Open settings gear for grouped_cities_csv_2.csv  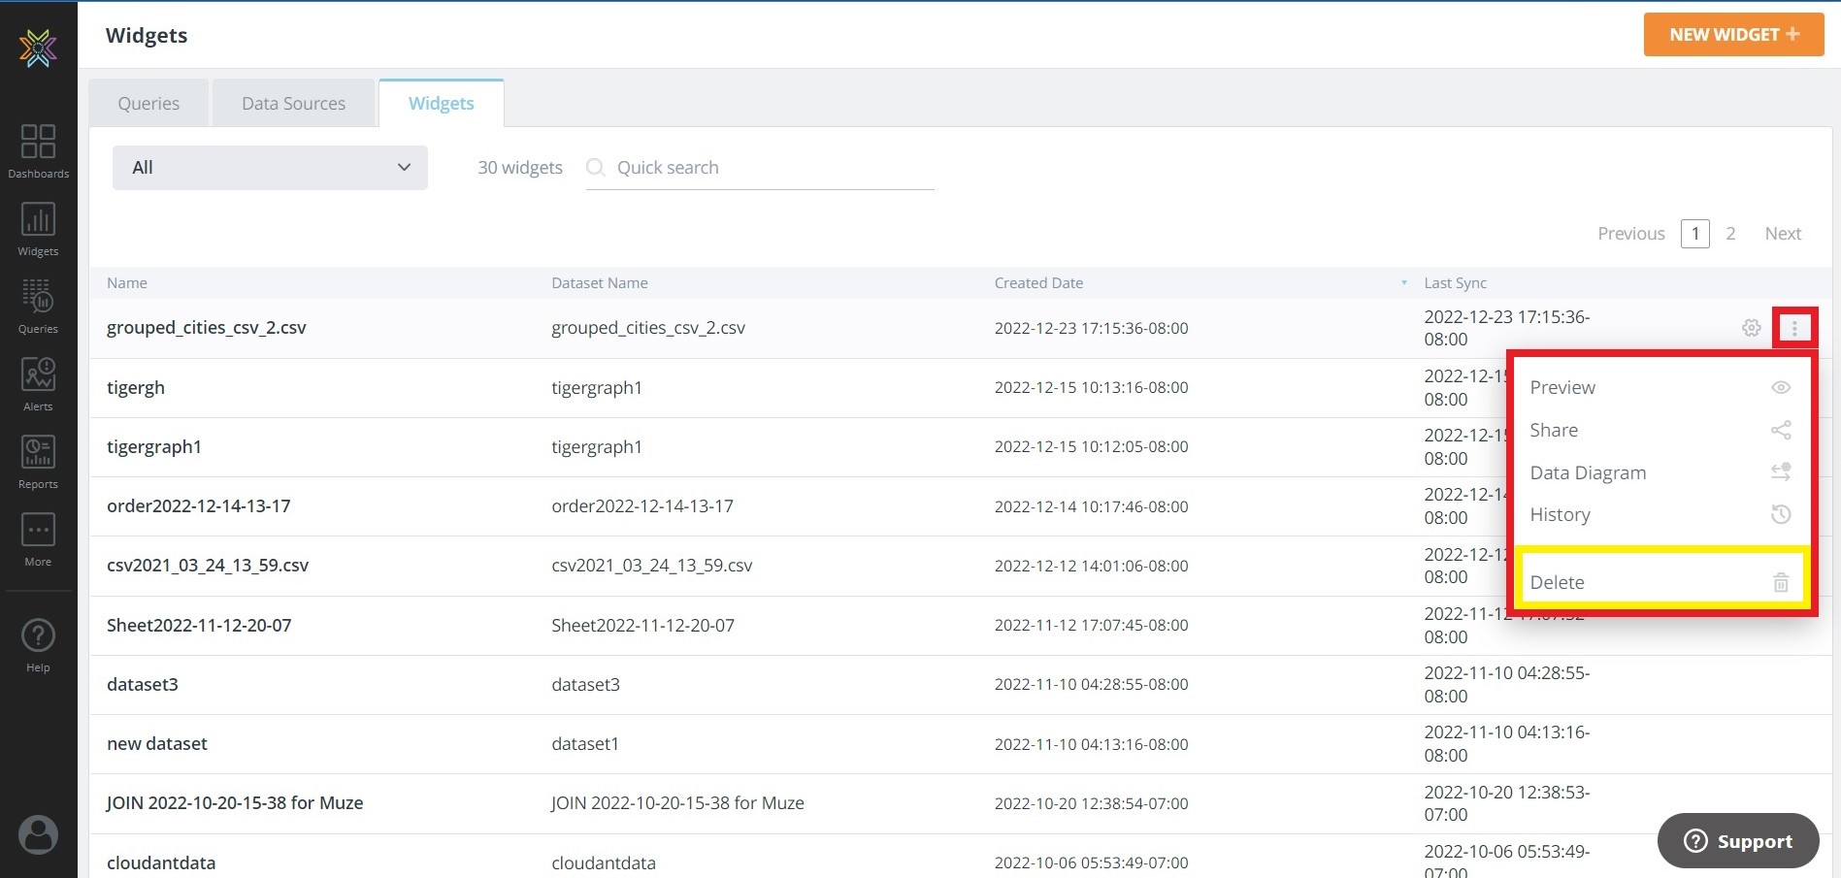(x=1751, y=328)
